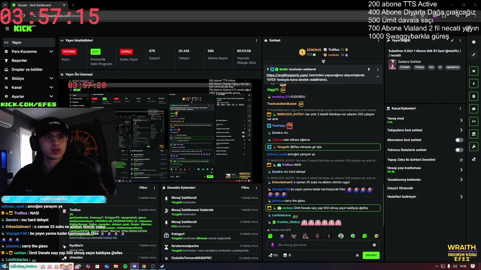
Task: Click the speedrun tag in stream info
Action: (x=453, y=67)
